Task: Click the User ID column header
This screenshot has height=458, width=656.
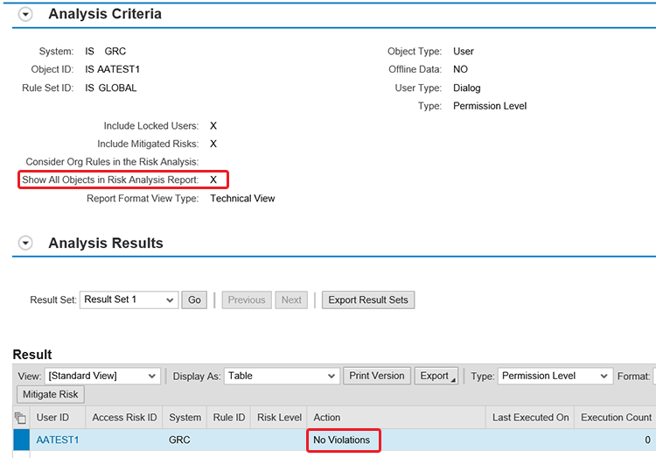Action: click(x=53, y=418)
